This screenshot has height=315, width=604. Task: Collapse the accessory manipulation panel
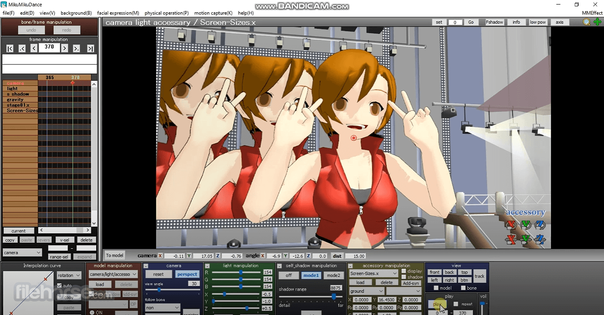(x=351, y=266)
